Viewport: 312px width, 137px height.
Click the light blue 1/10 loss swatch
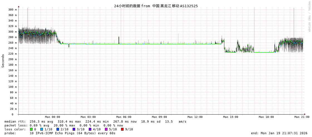coord(41,129)
